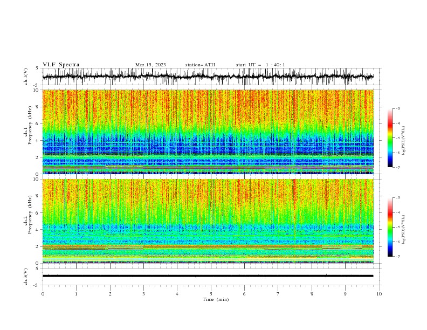This screenshot has width=427, height=330.
Task: Click the "-6" tick on ch.2 colorbar
Action: pyautogui.click(x=398, y=242)
